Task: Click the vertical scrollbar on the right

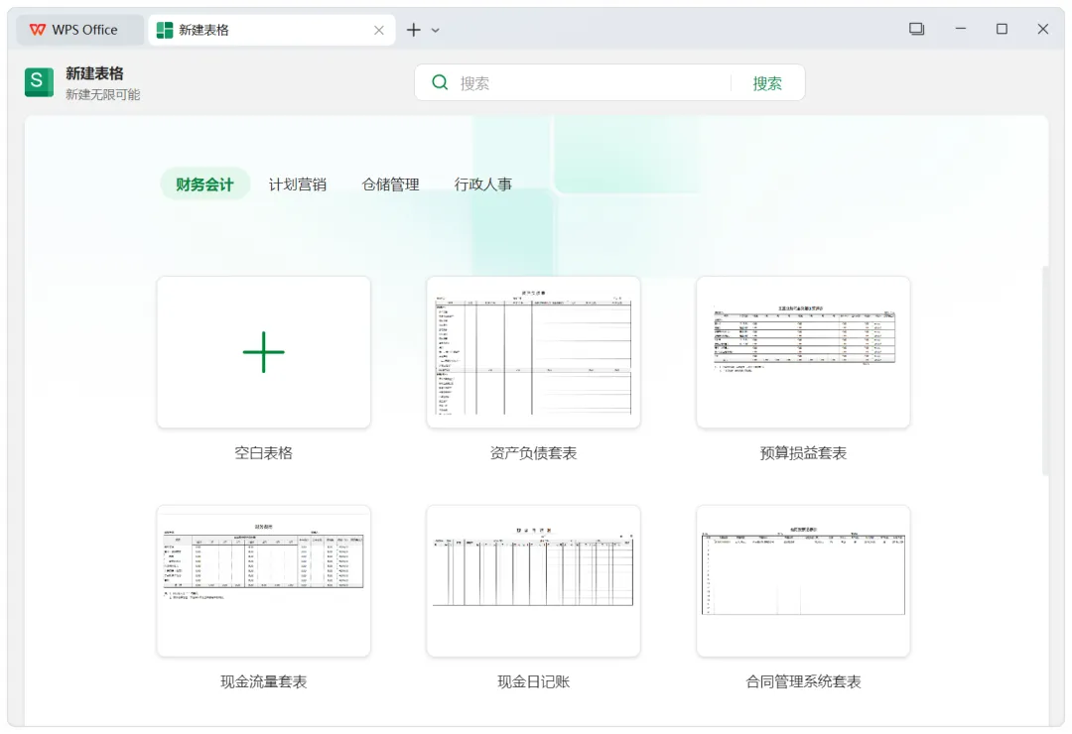Action: click(1045, 370)
